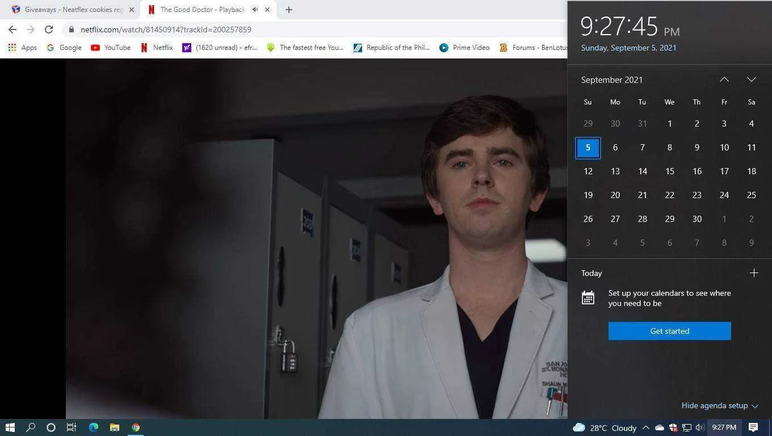Screen dimensions: 772x436
Task: Reload the Netflix page
Action: (49, 30)
